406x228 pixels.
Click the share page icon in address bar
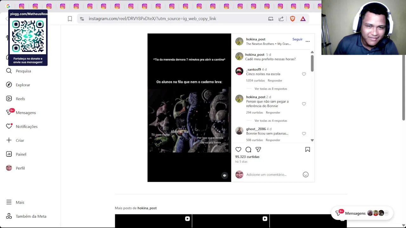pyautogui.click(x=281, y=19)
